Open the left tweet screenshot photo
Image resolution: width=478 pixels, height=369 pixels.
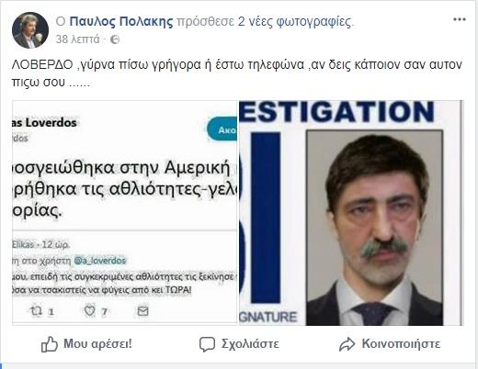(x=124, y=212)
